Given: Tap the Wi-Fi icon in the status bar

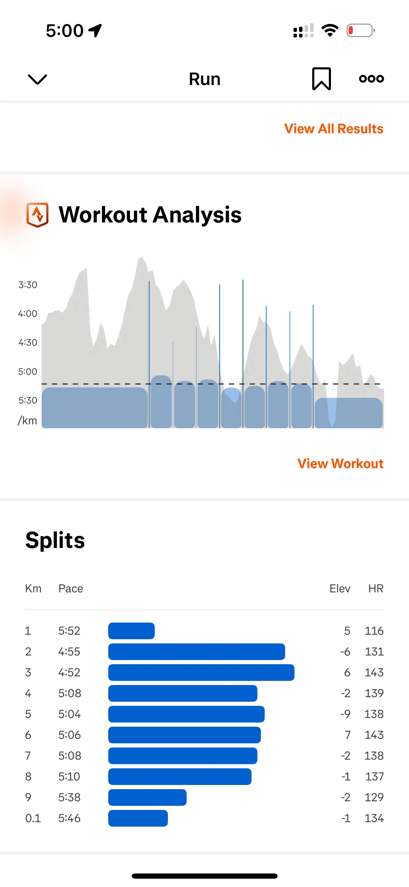Looking at the screenshot, I should click(x=330, y=31).
